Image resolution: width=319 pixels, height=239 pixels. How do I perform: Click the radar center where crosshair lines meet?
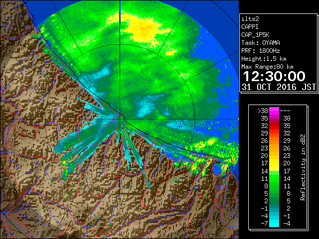coord(120,119)
